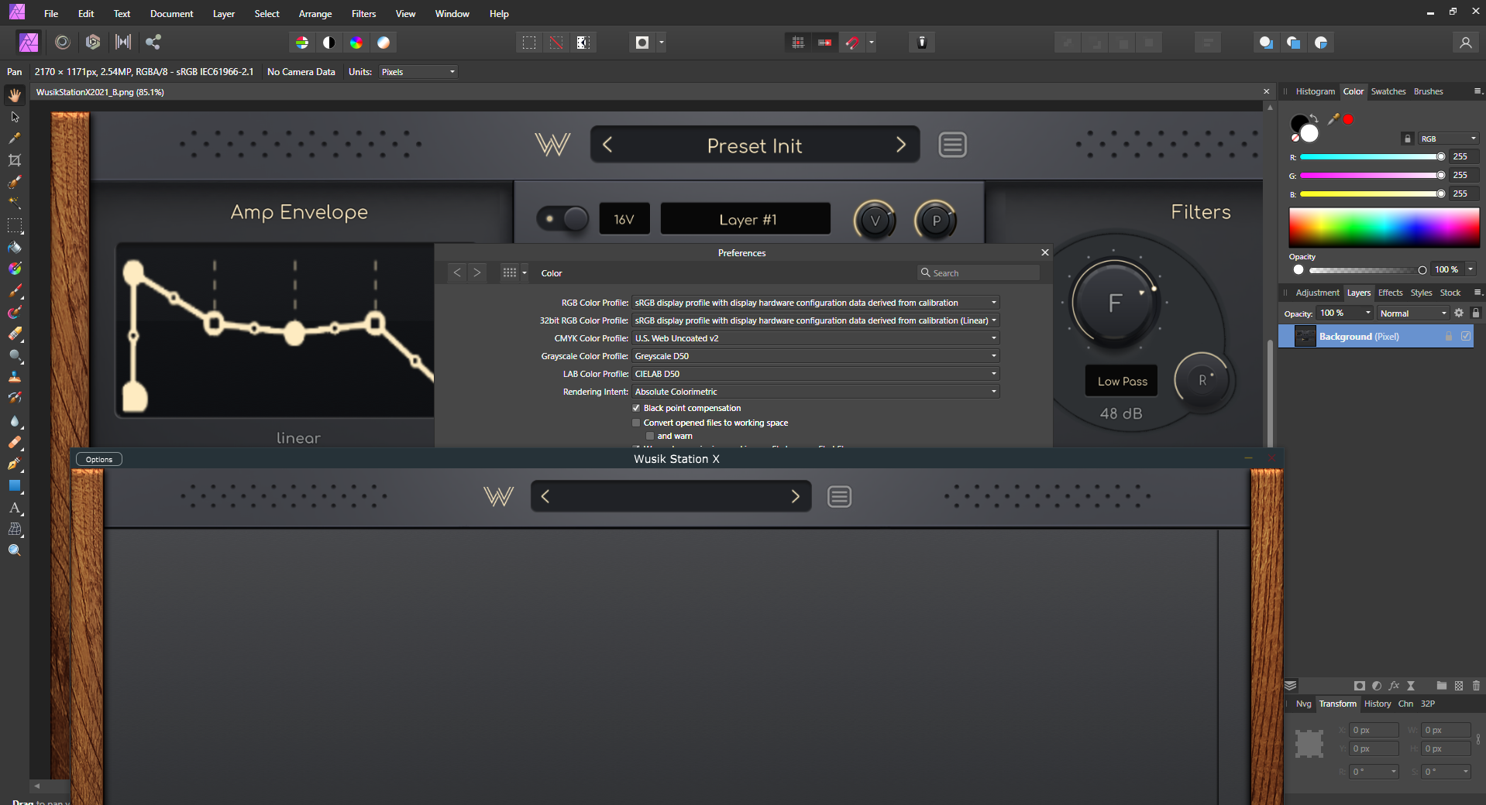Switch to the Swatches tab
The width and height of the screenshot is (1486, 805).
[1388, 91]
